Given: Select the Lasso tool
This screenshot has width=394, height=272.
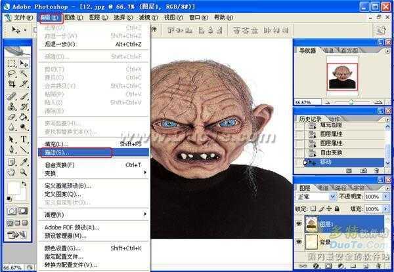Looking at the screenshot, I should pos(11,74).
